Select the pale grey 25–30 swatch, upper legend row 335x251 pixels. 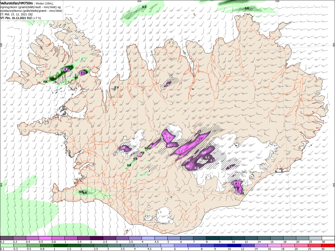pos(315,238)
